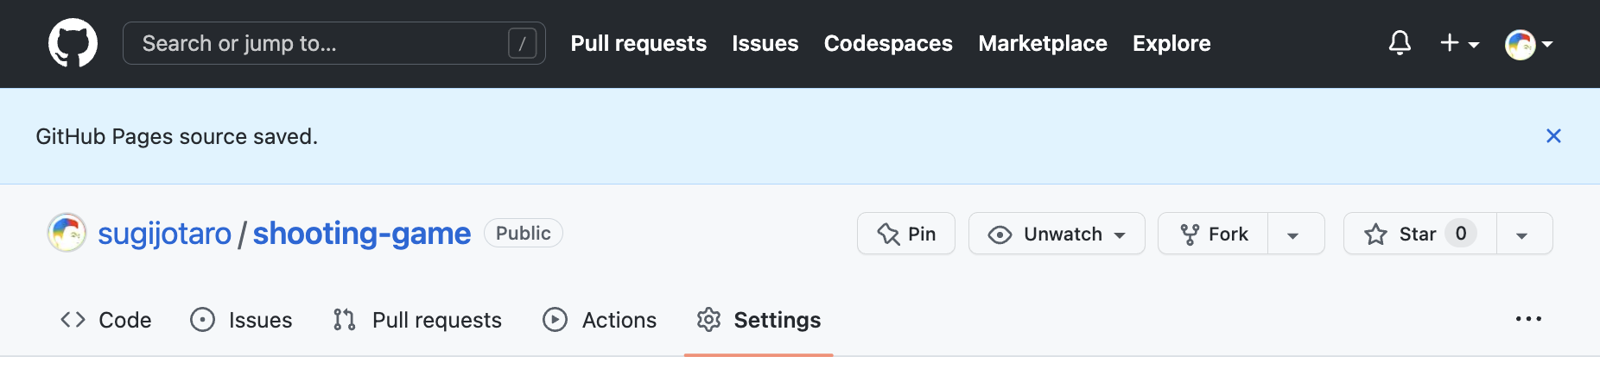Screen dimensions: 1600x369
Task: Fork the repository
Action: [1214, 234]
